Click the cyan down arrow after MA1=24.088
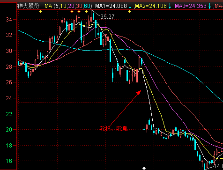Viewport: 223px width, 170px height. (130, 6)
